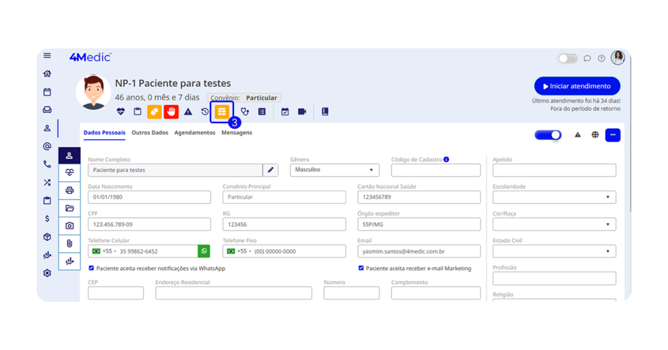Screen dimensions: 668x350
Task: Open the red hand allergy alert icon
Action: tap(171, 112)
